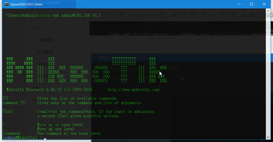The image size is (273, 142).
Task: Click the OpenSSH SSH client title text
Action: (26, 4)
